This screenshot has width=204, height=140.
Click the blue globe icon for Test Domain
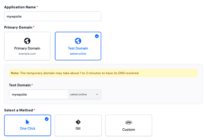click(78, 41)
